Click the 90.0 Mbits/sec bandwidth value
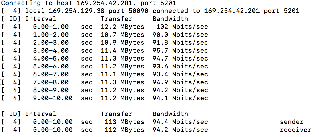The image size is (319, 137). click(180, 35)
